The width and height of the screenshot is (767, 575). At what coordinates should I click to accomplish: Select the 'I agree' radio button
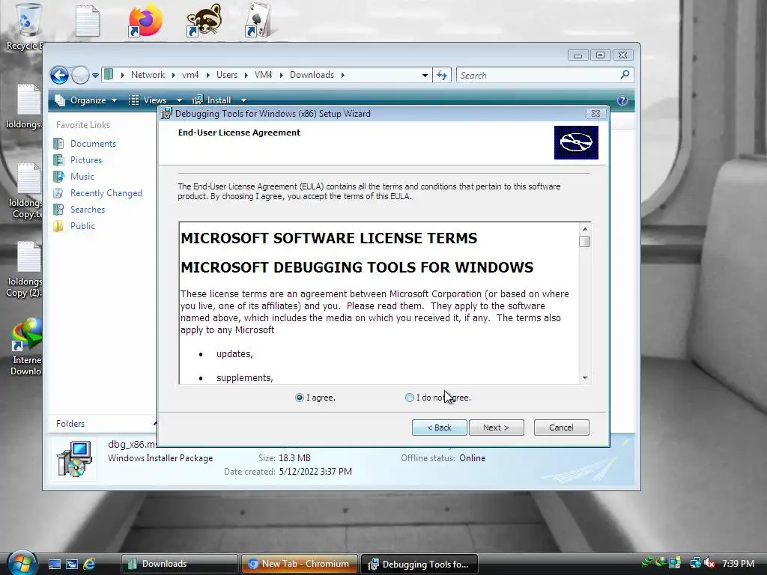300,398
